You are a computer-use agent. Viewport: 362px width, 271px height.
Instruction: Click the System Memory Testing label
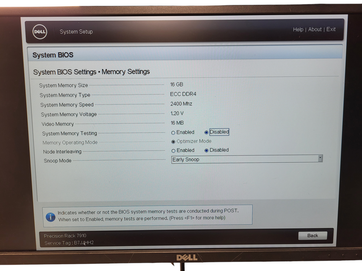(x=69, y=134)
